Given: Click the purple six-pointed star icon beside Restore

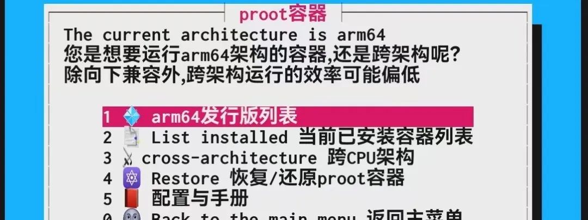Looking at the screenshot, I should click(x=132, y=178).
